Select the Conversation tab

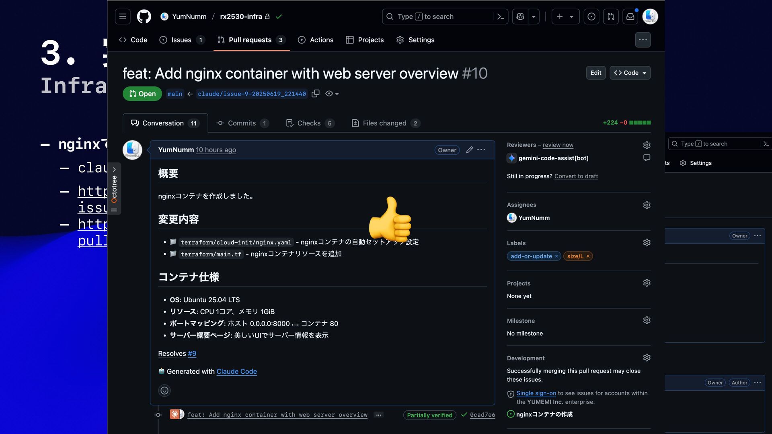pyautogui.click(x=165, y=123)
